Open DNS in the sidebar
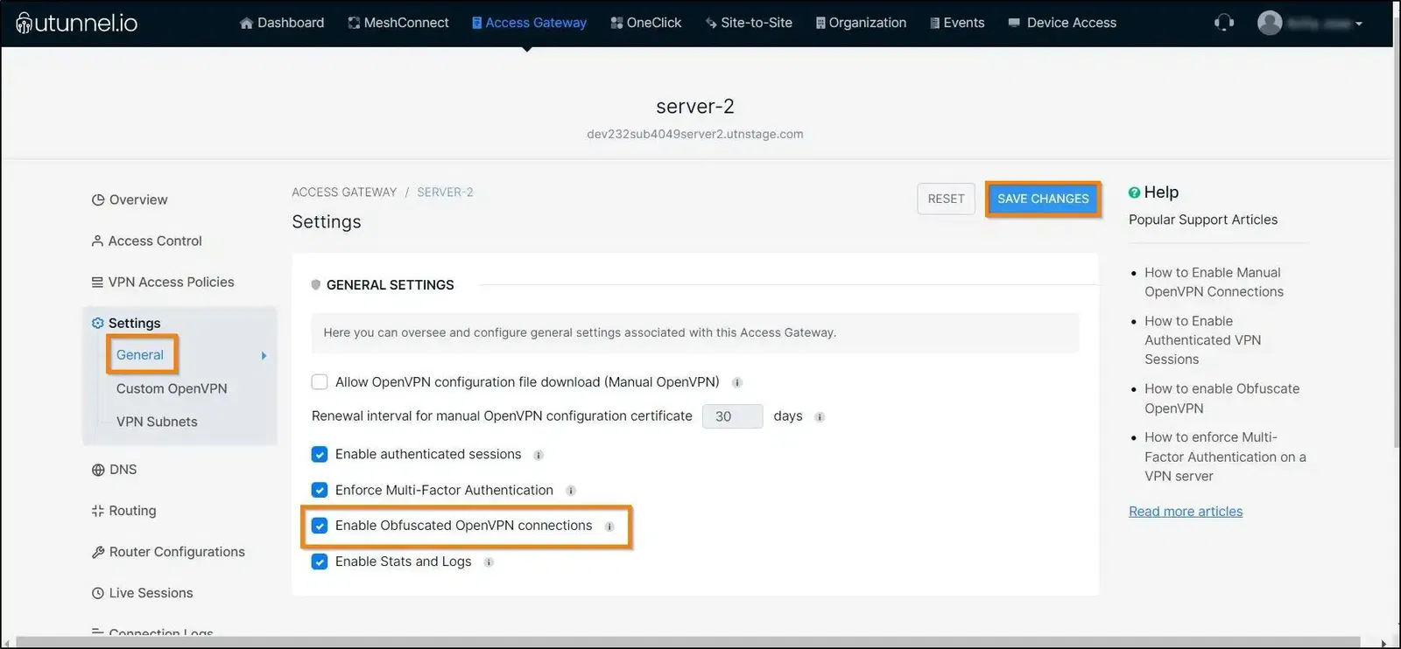Image resolution: width=1401 pixels, height=649 pixels. click(x=114, y=470)
